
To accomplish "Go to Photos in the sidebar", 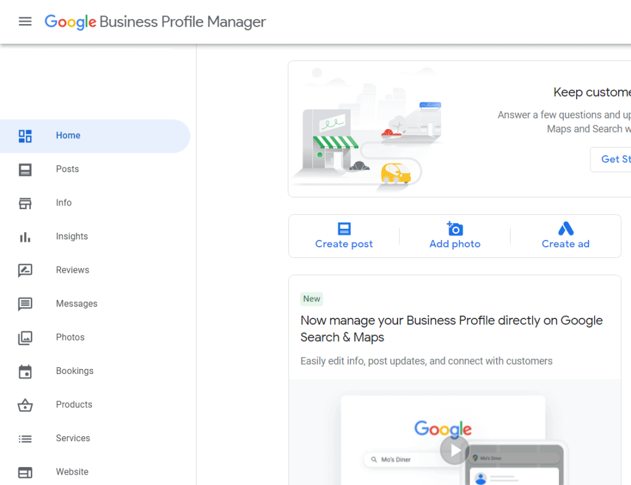I will click(x=95, y=337).
